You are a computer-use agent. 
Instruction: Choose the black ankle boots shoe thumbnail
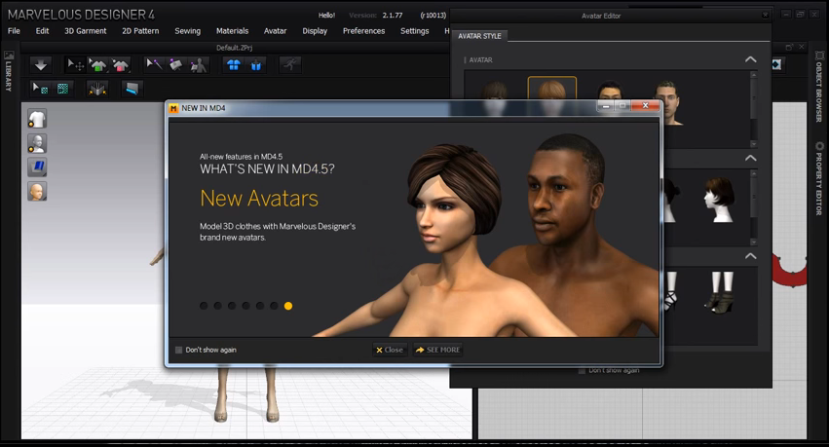721,292
